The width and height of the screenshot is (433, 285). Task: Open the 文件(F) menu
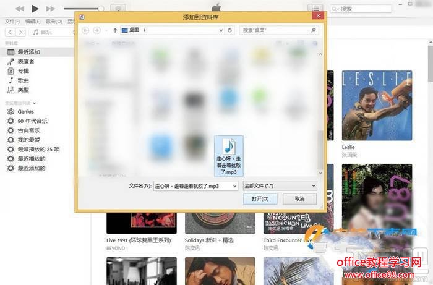click(x=12, y=21)
